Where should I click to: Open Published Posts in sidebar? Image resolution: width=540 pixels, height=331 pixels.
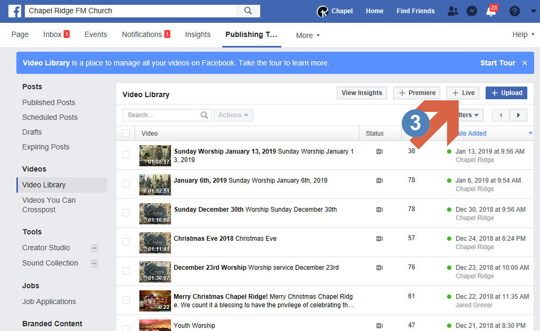click(49, 102)
